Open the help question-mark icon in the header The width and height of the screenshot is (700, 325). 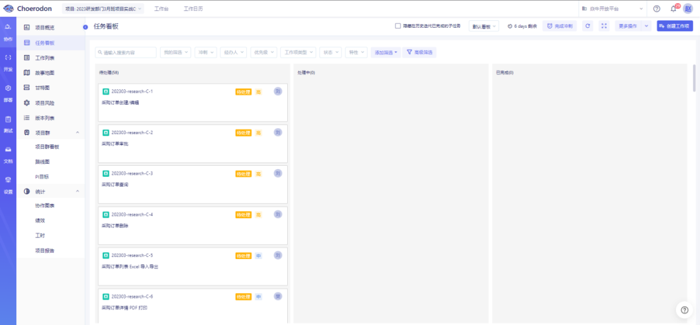coord(656,8)
